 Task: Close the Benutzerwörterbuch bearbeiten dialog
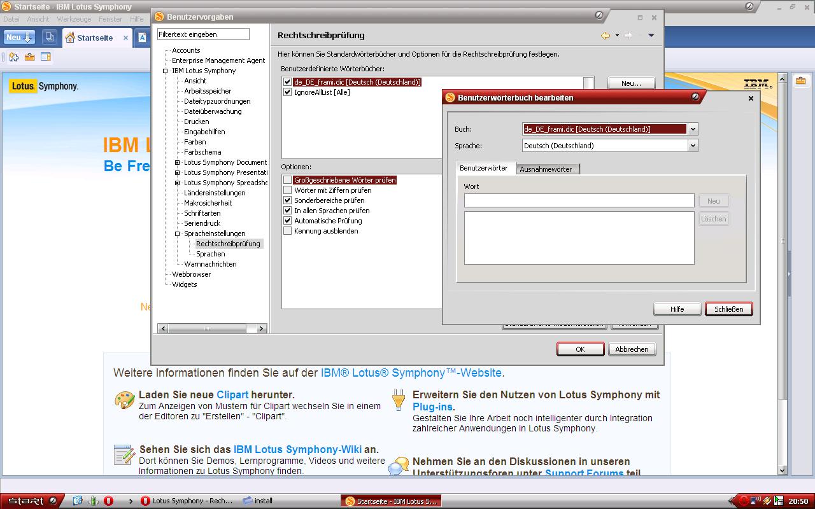751,98
